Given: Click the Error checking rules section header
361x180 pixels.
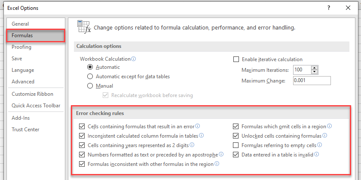Looking at the screenshot, I should tap(100, 113).
